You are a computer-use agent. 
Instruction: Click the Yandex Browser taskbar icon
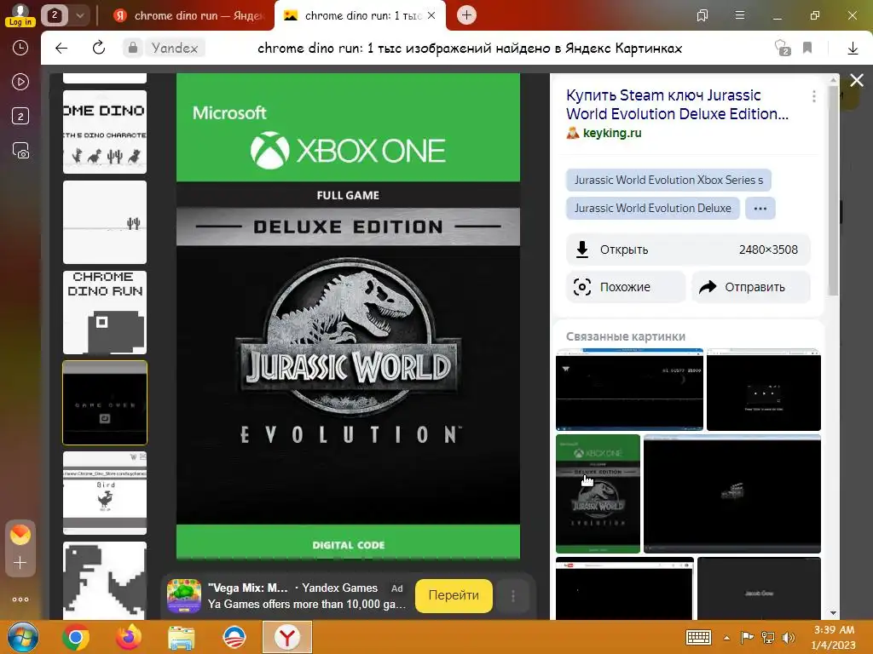[287, 637]
